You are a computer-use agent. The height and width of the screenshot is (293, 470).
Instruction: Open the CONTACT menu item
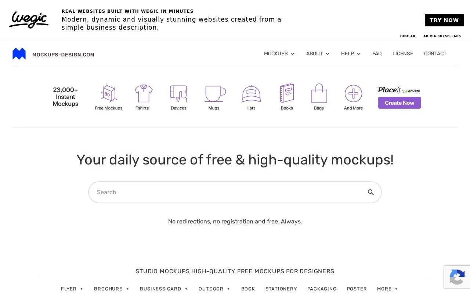tap(435, 53)
